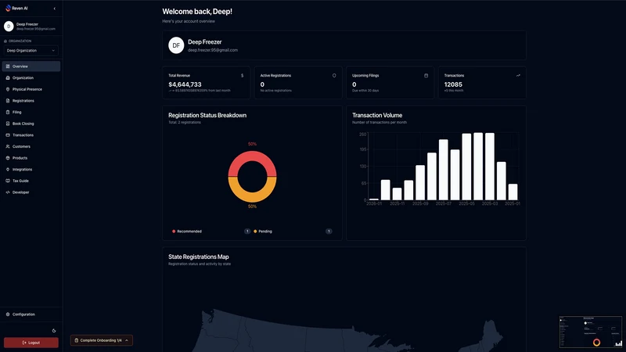Viewport: 626px width, 352px height.
Task: Click the Registration Status Breakdown heading
Action: (x=207, y=115)
